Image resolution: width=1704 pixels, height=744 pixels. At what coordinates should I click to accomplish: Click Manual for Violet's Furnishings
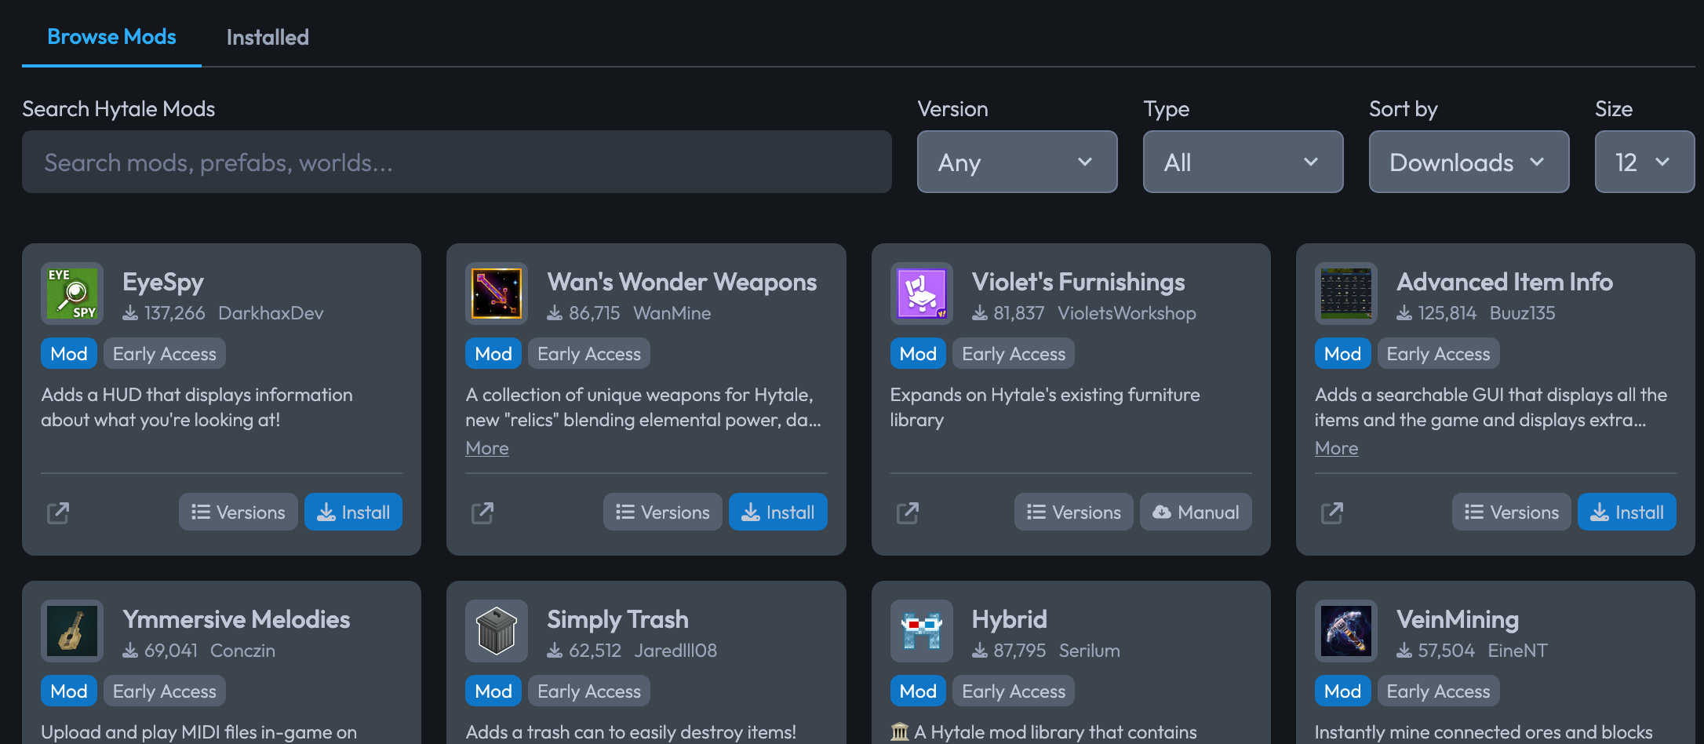pos(1196,512)
